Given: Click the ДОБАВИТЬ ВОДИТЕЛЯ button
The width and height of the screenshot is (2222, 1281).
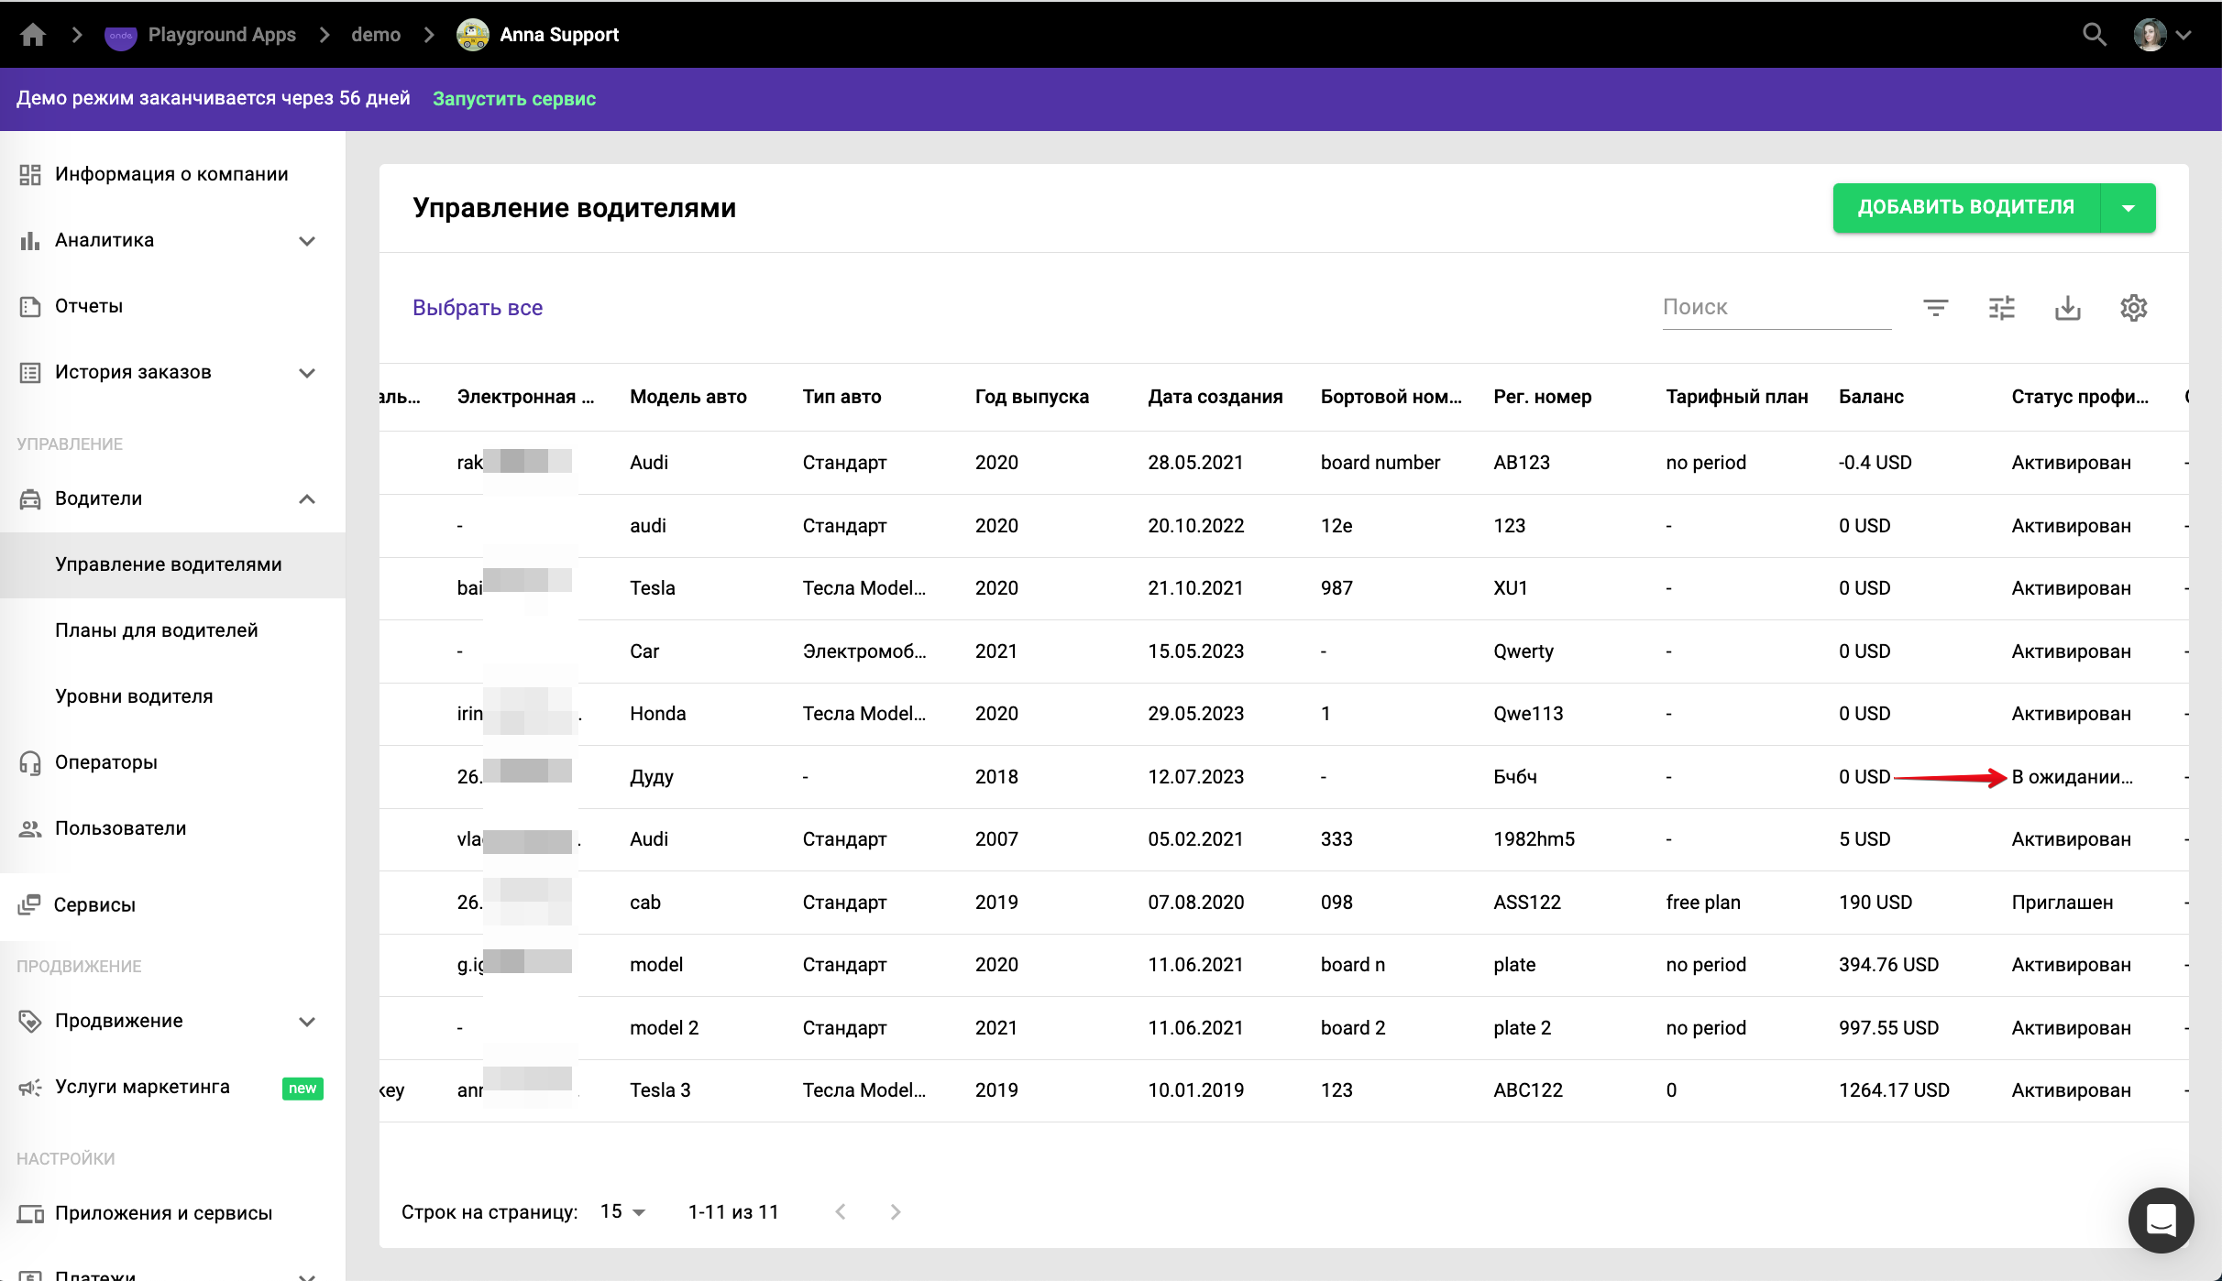Looking at the screenshot, I should 1965,208.
